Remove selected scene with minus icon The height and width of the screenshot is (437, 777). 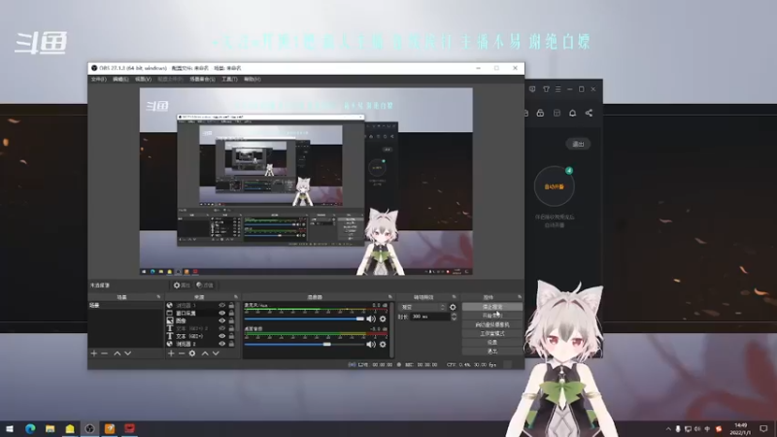click(x=104, y=353)
